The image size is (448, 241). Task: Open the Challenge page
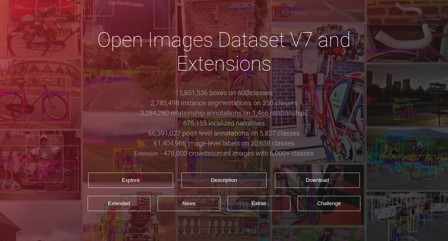329,203
